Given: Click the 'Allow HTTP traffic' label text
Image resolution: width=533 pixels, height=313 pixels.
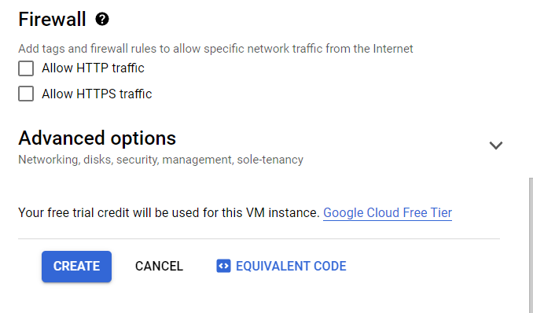Looking at the screenshot, I should (x=93, y=68).
